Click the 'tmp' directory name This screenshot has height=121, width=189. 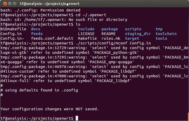pos(159,29)
